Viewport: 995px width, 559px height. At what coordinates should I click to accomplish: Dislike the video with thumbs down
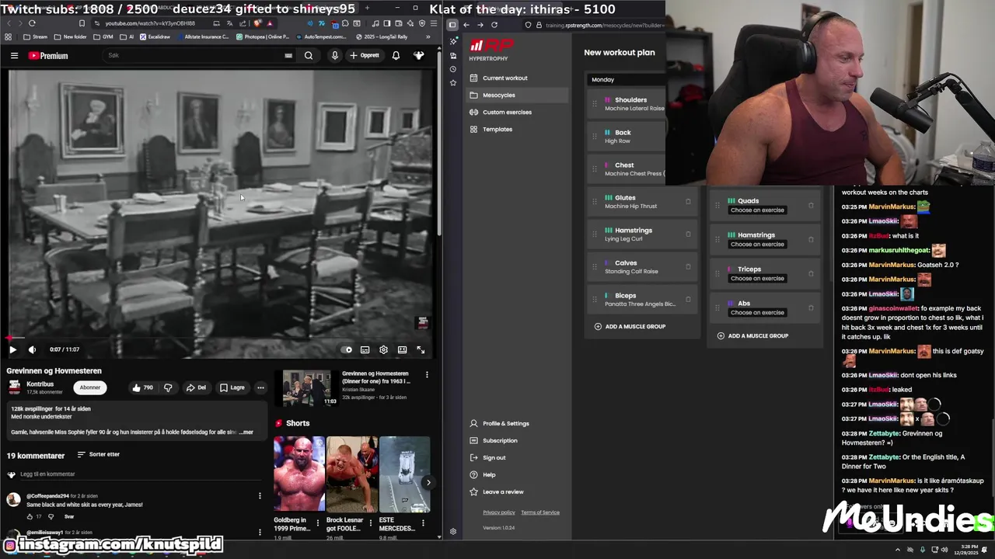pos(168,387)
